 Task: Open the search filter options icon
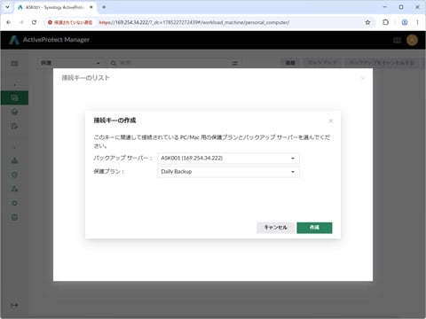[x=235, y=63]
